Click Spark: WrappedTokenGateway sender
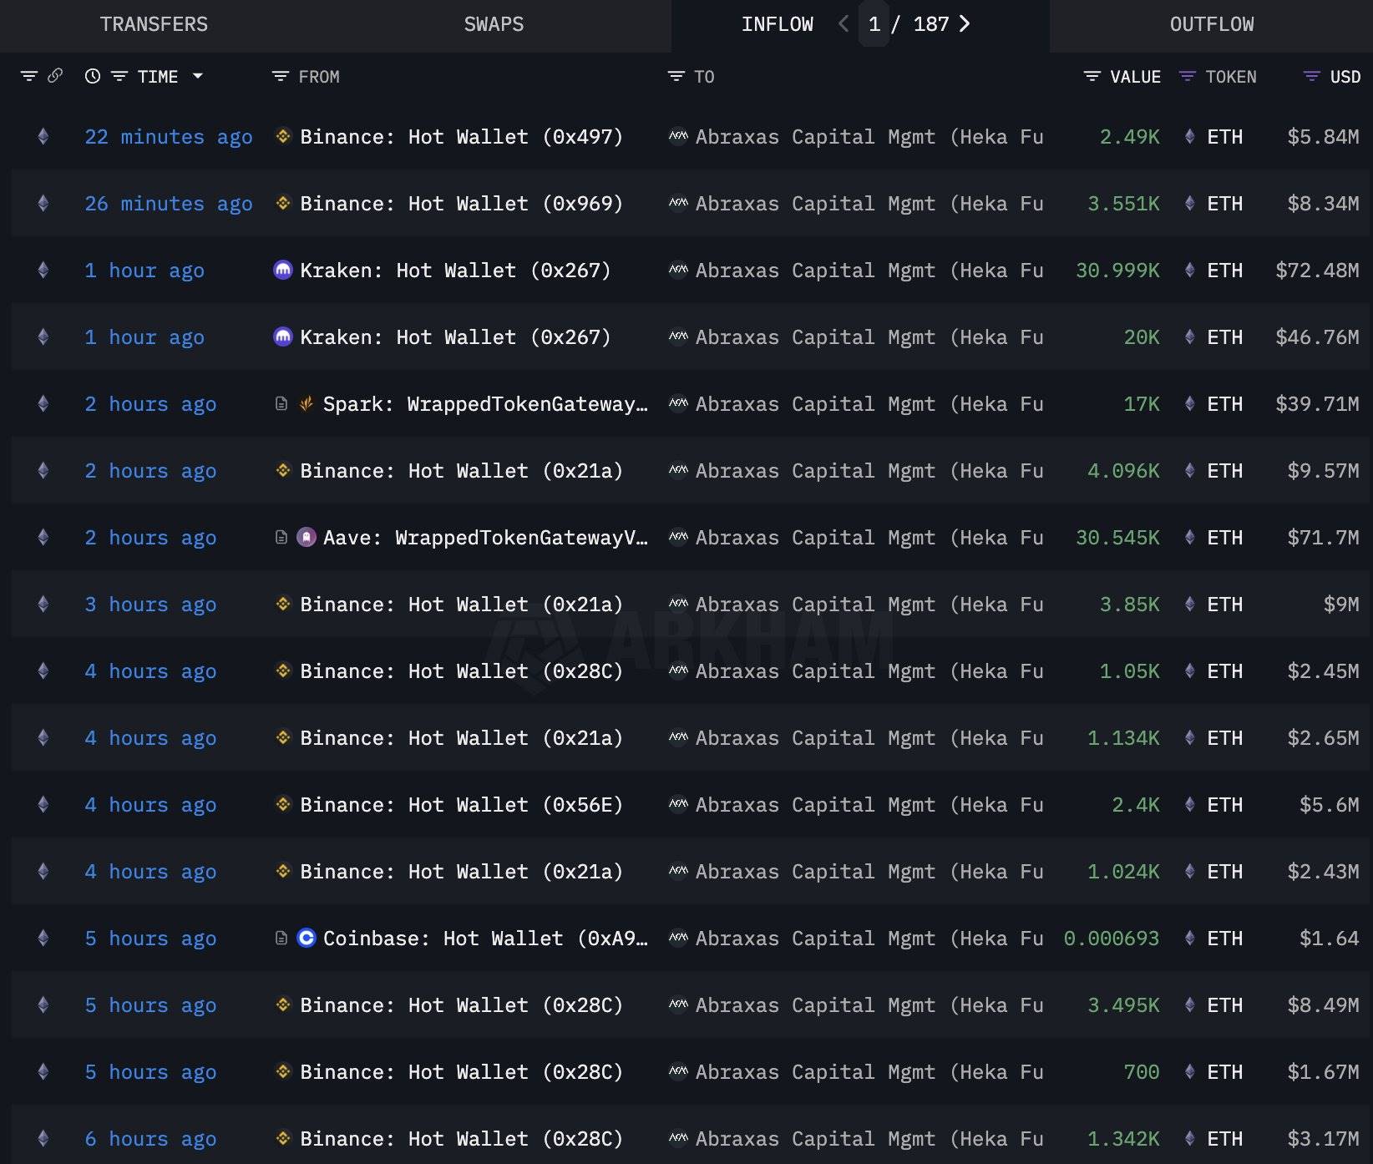The image size is (1373, 1164). pos(485,404)
